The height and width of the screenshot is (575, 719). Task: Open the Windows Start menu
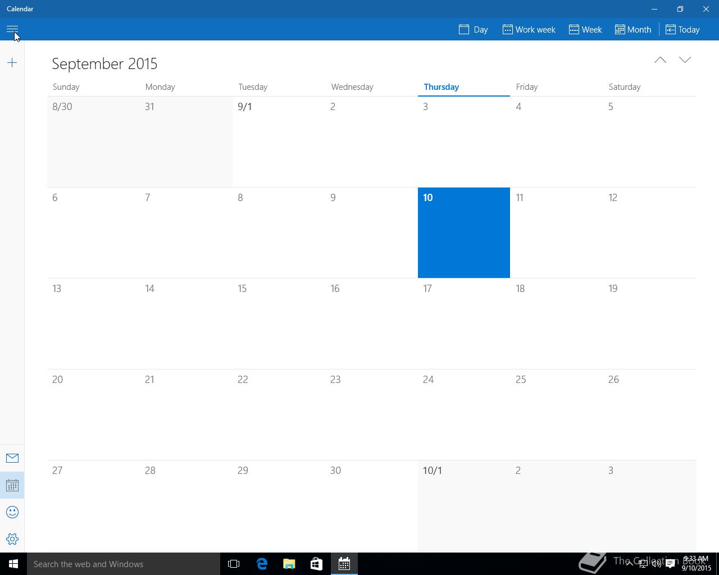coord(13,564)
